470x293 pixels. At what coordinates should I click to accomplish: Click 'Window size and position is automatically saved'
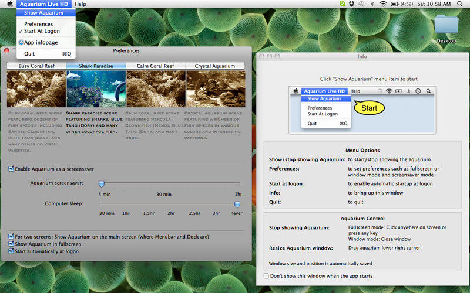(x=320, y=263)
